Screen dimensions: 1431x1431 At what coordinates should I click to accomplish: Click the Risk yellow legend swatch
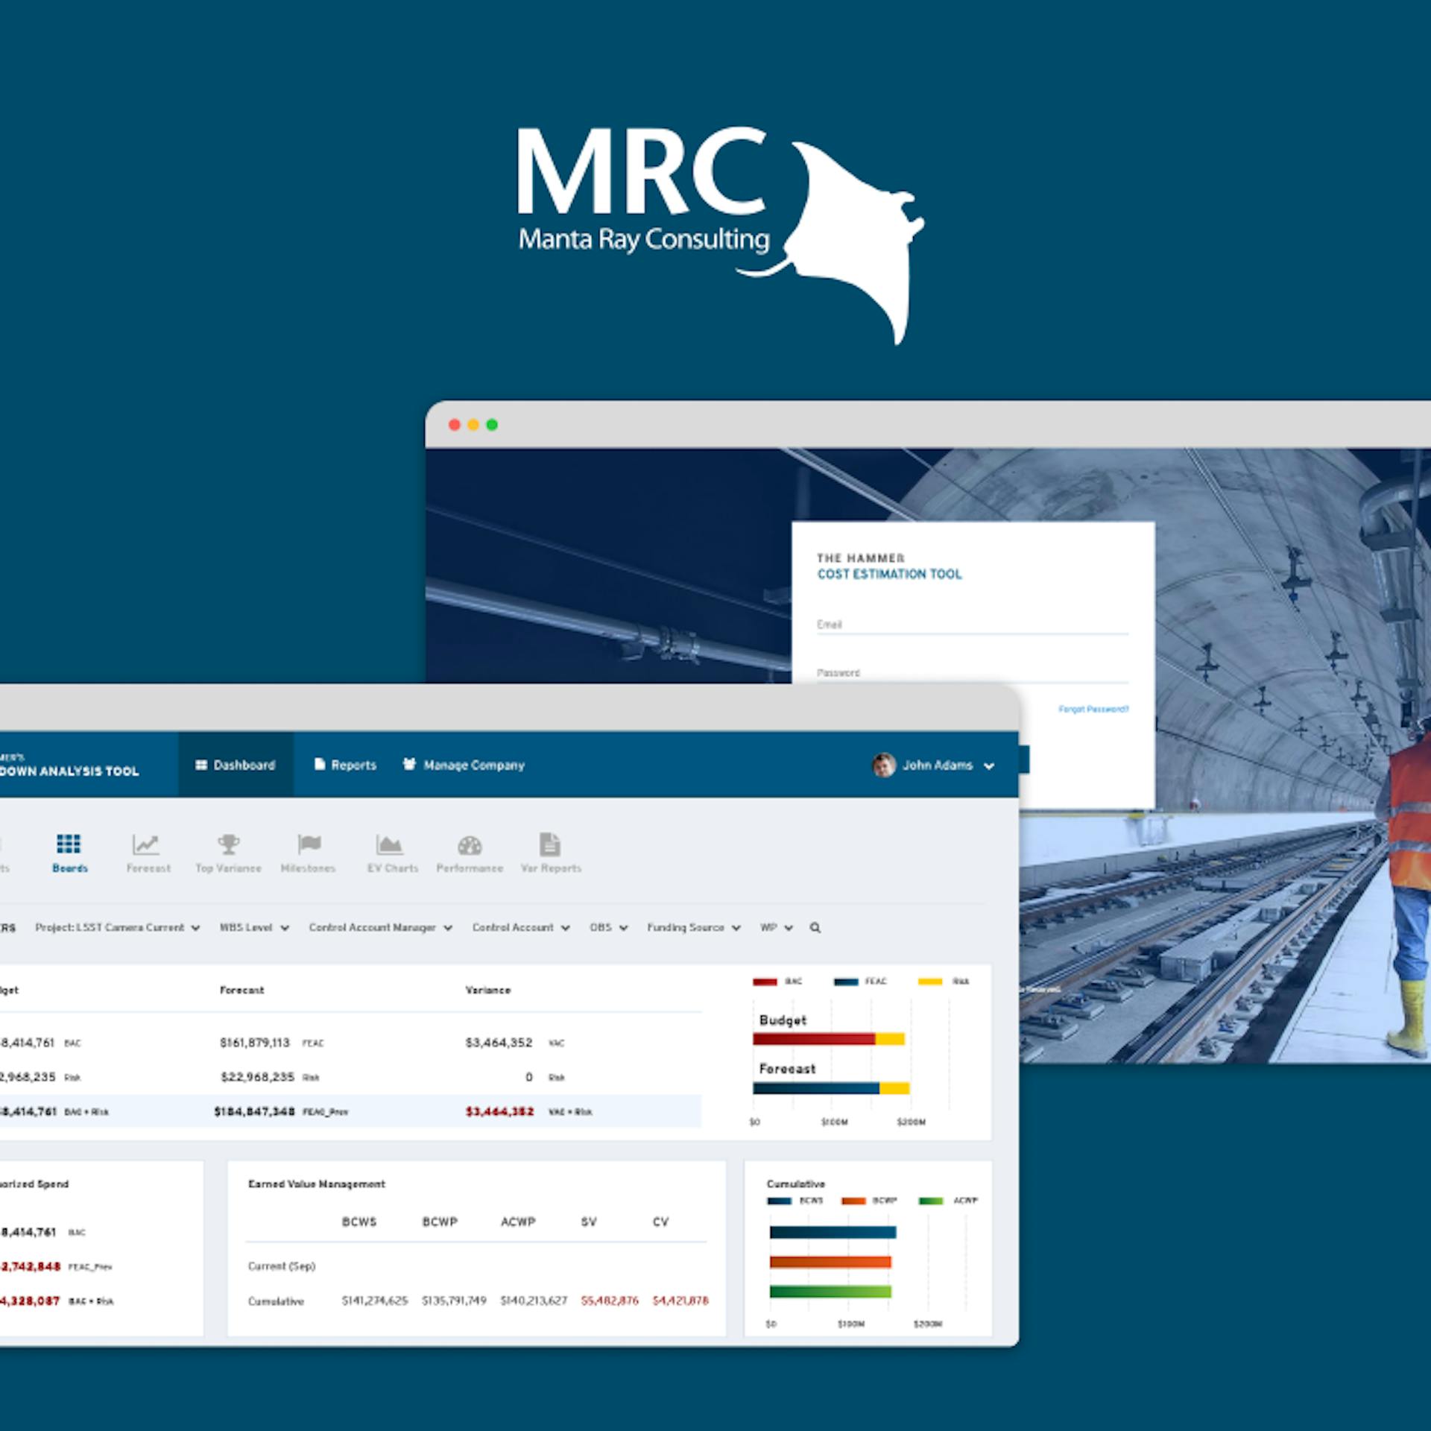(x=930, y=982)
